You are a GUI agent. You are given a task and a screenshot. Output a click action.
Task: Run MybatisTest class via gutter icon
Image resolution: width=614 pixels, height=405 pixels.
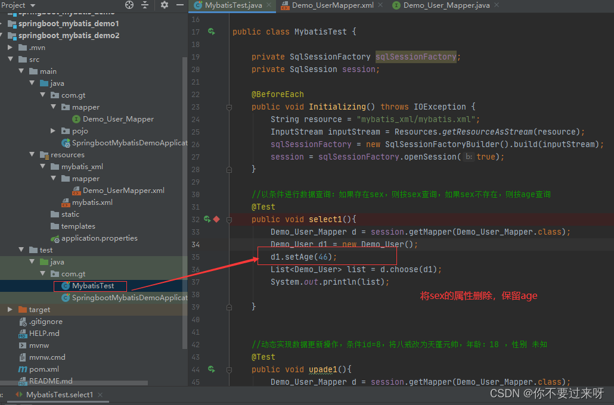(x=212, y=32)
